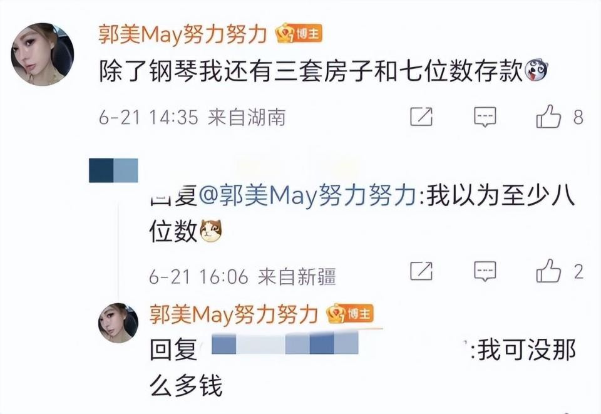Open the reply icon on top comment
The image size is (601, 414).
[485, 117]
